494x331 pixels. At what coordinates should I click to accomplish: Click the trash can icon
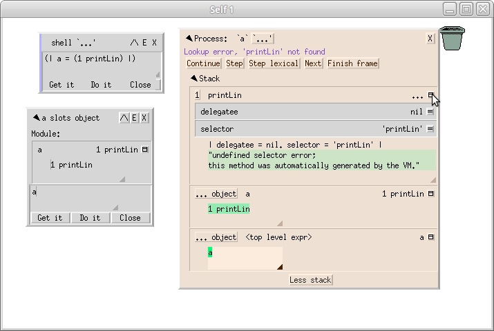pos(453,38)
